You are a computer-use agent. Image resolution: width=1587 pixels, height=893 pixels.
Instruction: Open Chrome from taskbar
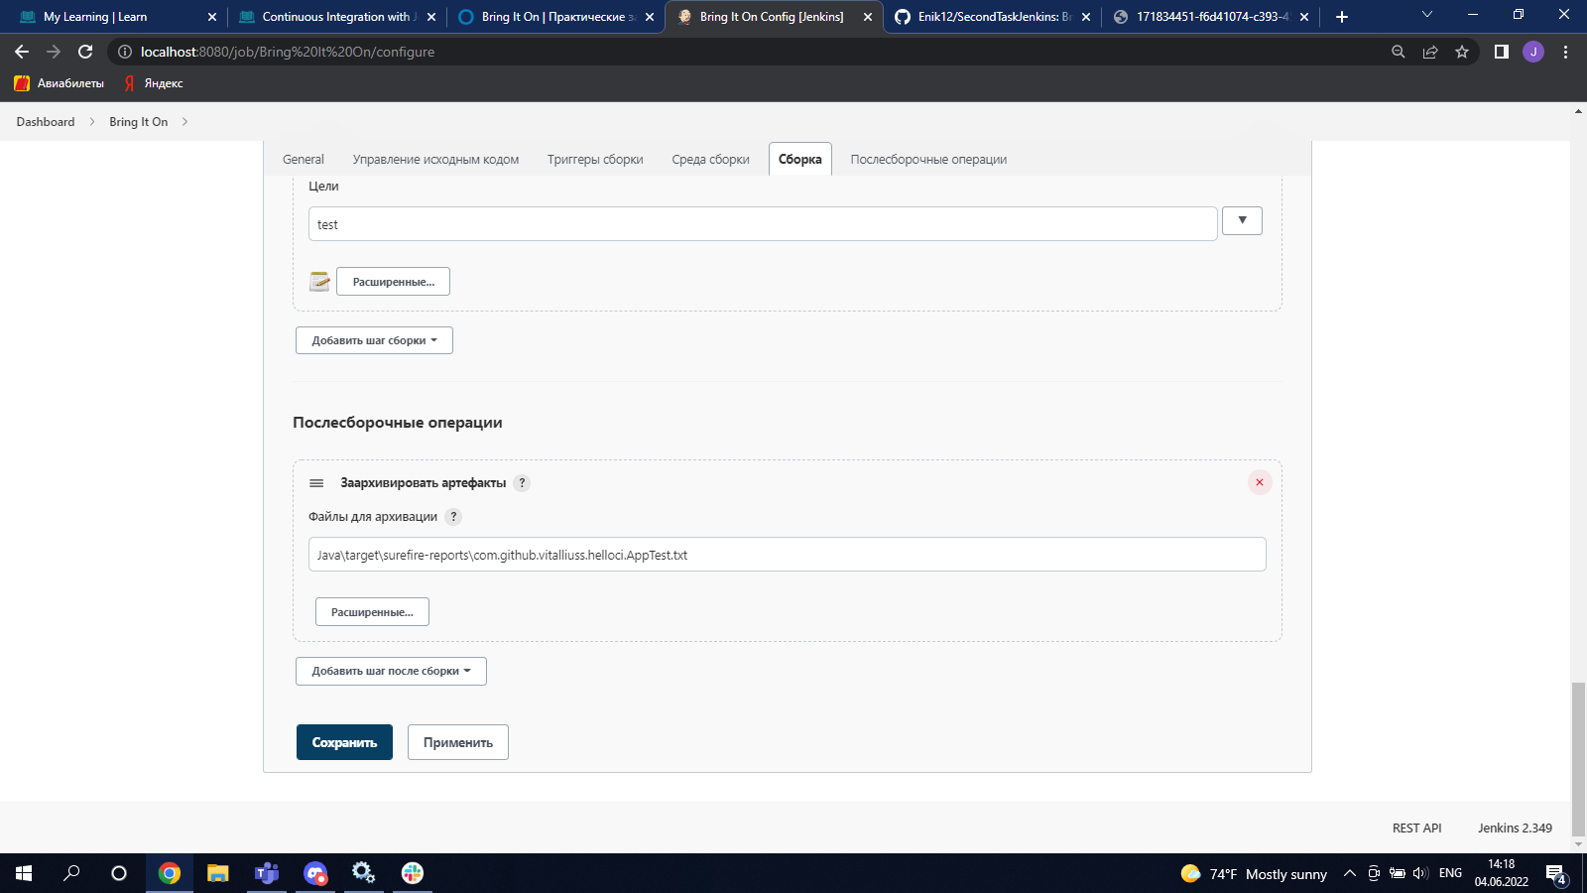(x=170, y=873)
